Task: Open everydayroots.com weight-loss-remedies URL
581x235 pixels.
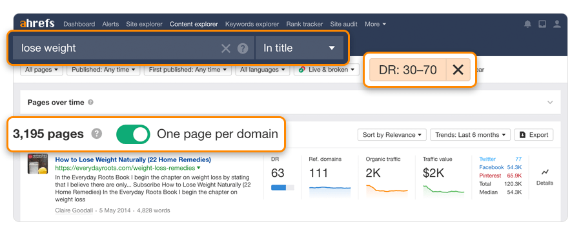Action: click(125, 168)
